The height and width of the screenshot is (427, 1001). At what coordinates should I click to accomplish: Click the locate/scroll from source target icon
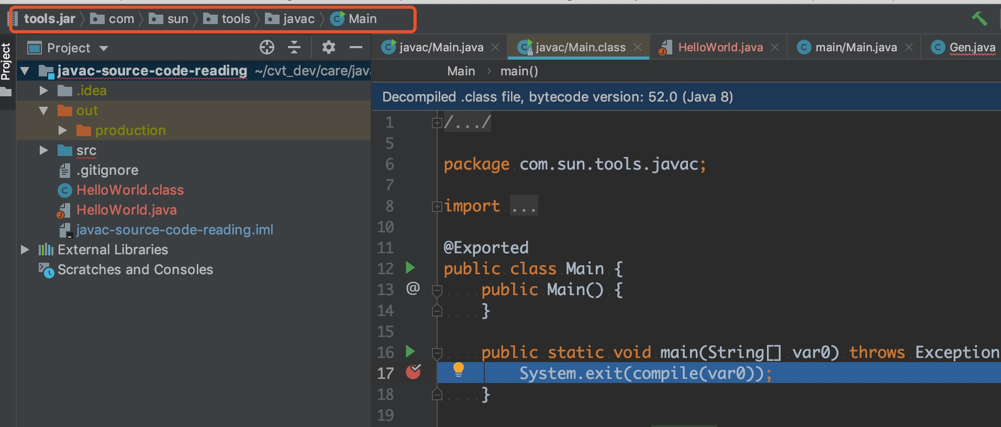click(x=267, y=48)
